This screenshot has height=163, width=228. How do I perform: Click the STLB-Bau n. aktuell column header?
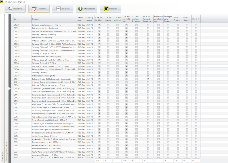pos(117,19)
